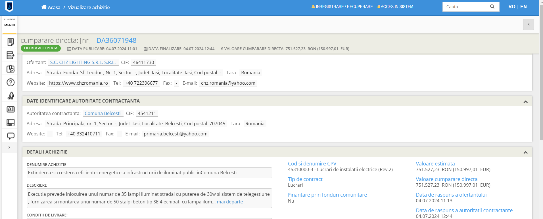Viewport: 543px width, 219px height.
Task: Click the user icon before INREGISTRARE
Action: pos(313,7)
